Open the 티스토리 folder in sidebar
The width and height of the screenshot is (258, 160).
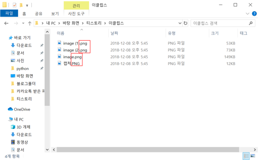point(24,99)
